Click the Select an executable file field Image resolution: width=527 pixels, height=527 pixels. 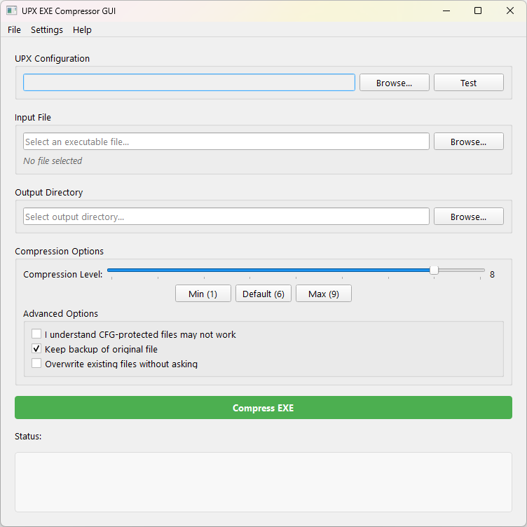[x=226, y=142]
